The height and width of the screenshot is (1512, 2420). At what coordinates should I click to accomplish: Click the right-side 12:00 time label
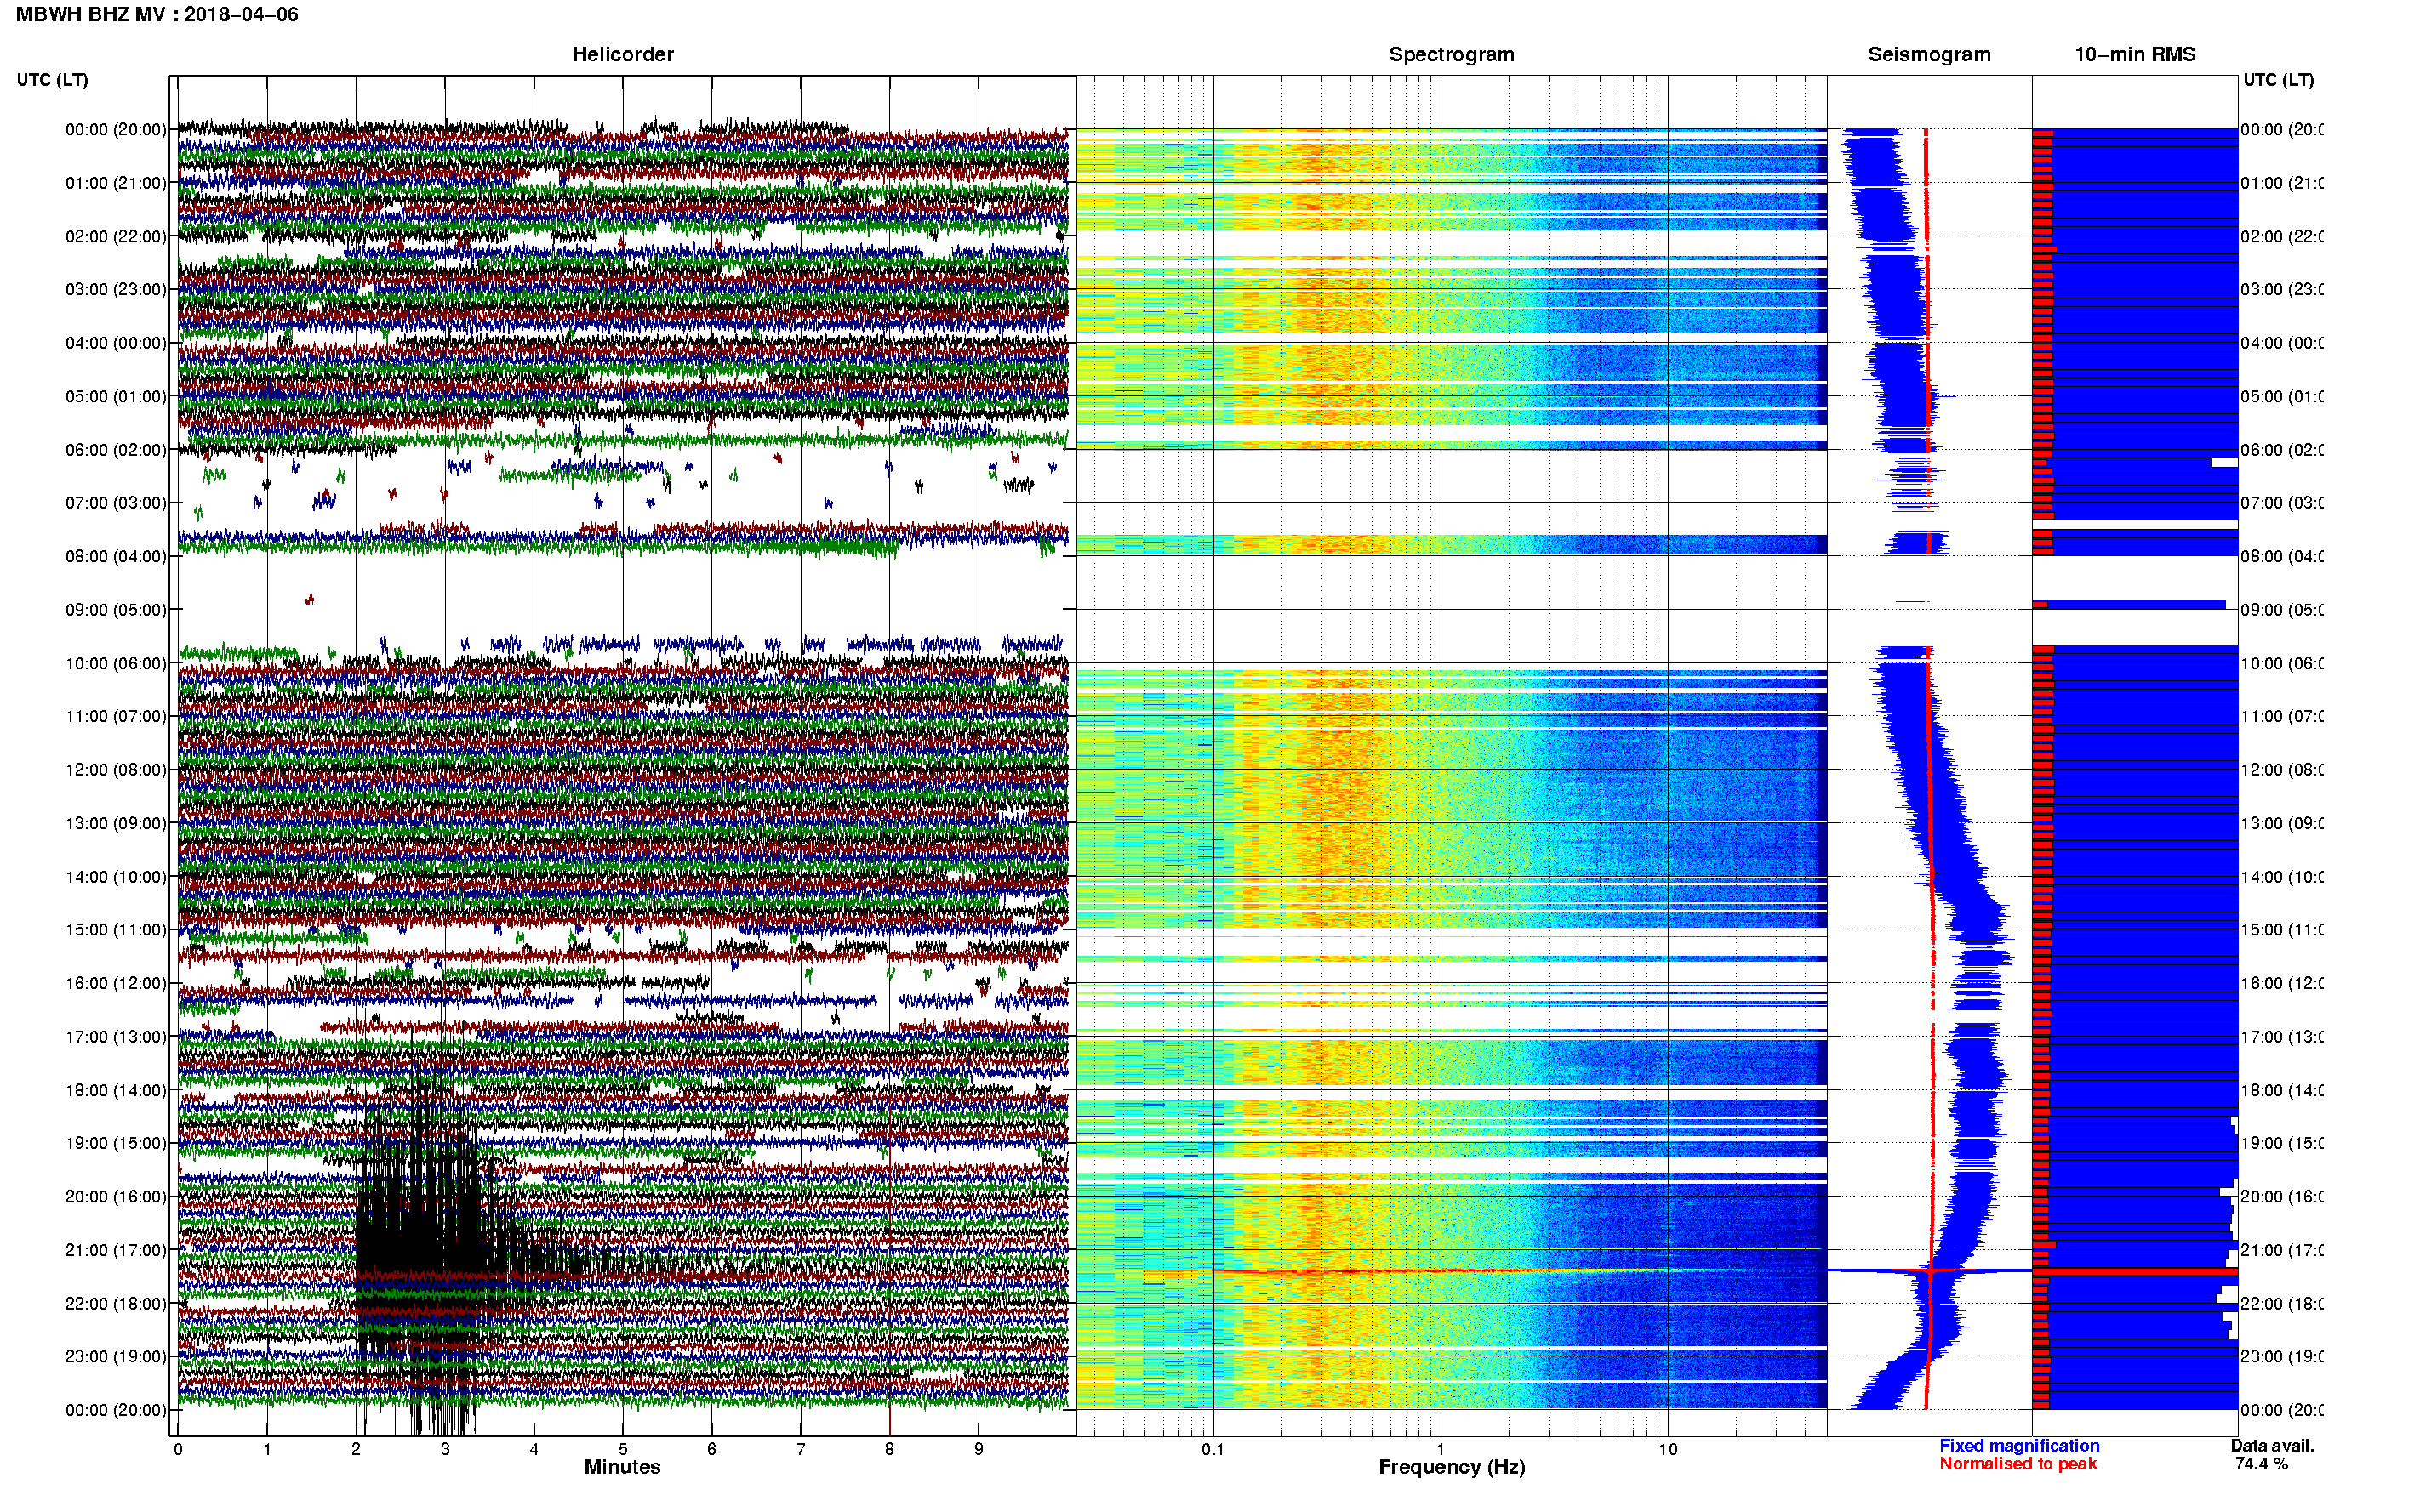point(2282,770)
